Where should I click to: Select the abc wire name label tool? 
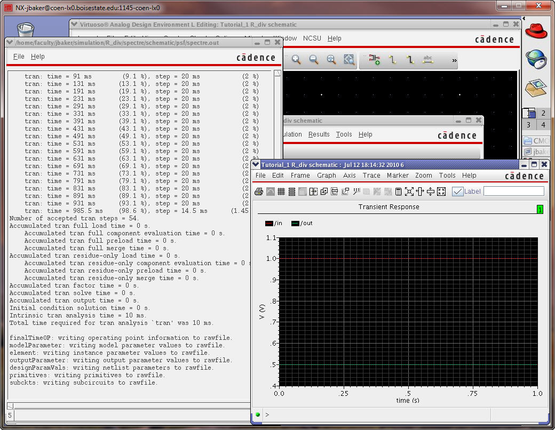tap(427, 60)
